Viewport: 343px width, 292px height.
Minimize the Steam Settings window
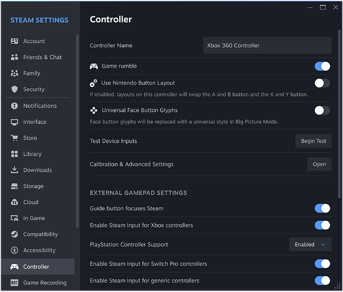pos(310,8)
